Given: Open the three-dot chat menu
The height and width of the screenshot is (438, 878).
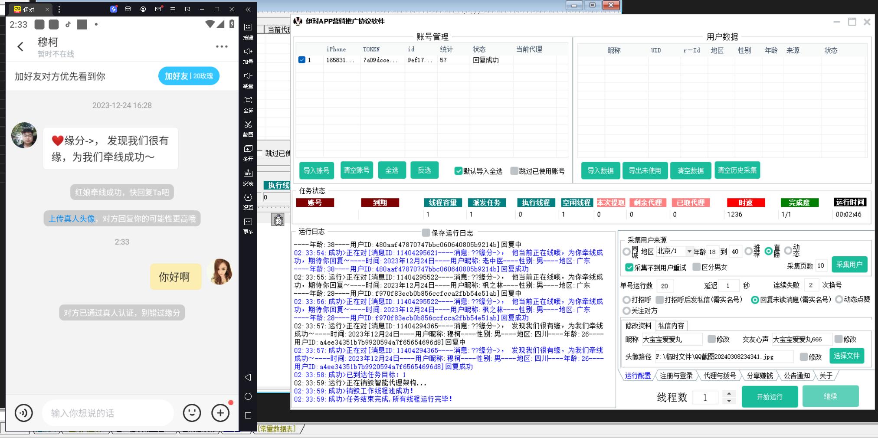Looking at the screenshot, I should click(222, 46).
